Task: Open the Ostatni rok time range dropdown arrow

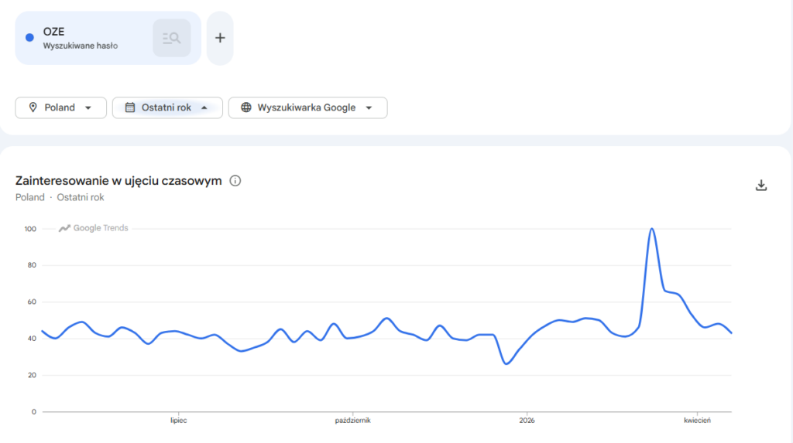Action: tap(204, 107)
